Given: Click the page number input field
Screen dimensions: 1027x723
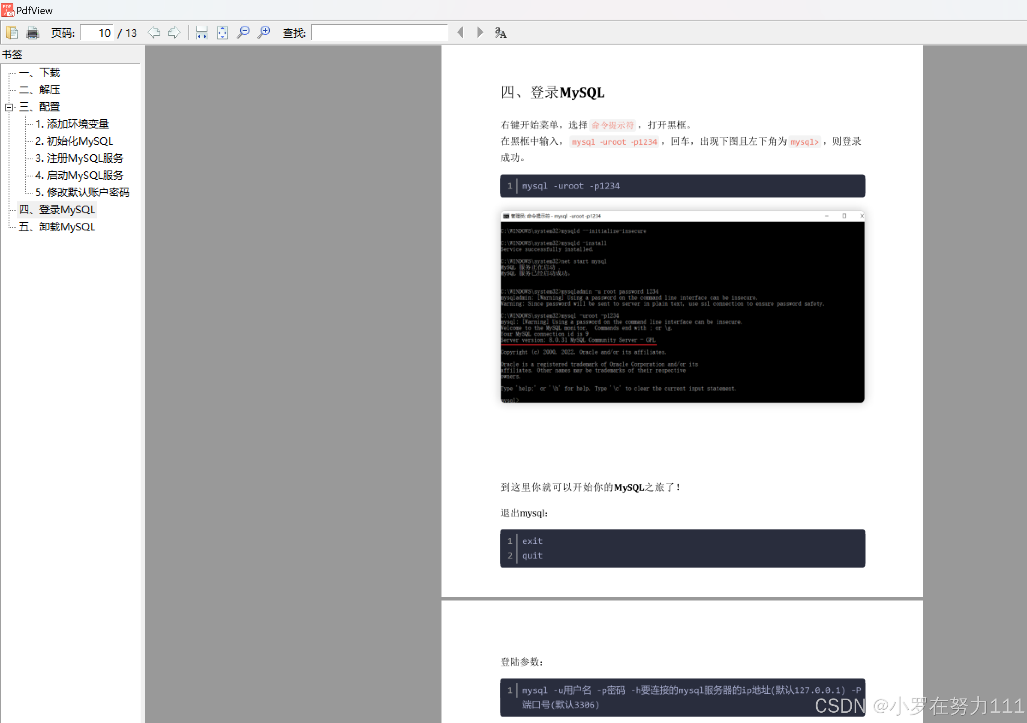Looking at the screenshot, I should pos(97,33).
